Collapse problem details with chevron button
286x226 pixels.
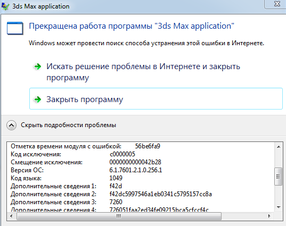[11, 125]
